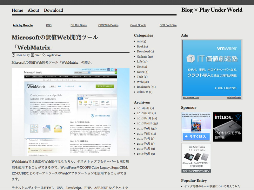Viewport: 254px width, 190px height.
Task: Open the Home navigation link
Action: (17, 10)
